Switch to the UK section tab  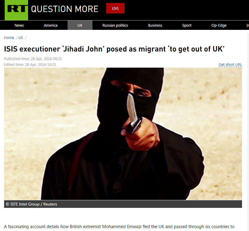click(x=80, y=25)
